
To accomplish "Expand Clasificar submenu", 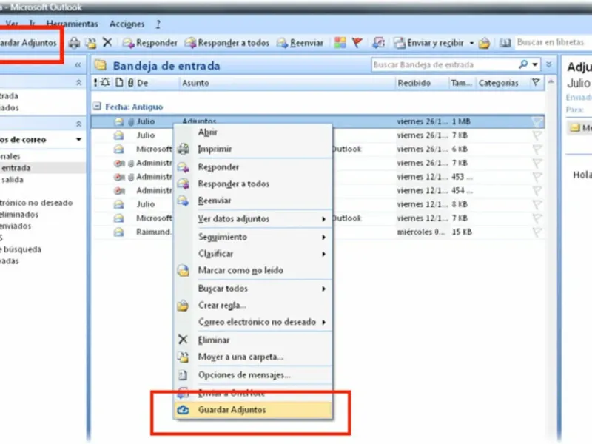I will pyautogui.click(x=252, y=254).
